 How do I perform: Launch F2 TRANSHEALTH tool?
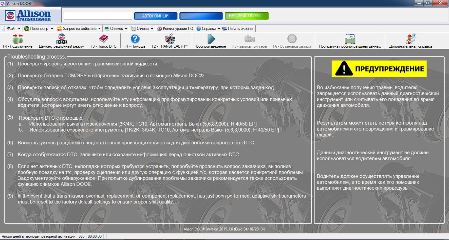tap(170, 39)
